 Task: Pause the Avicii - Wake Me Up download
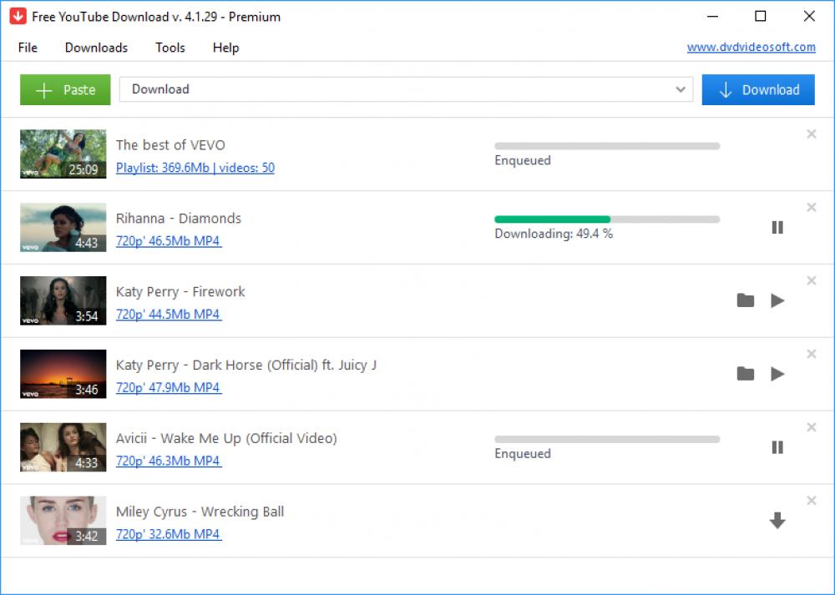(x=777, y=447)
